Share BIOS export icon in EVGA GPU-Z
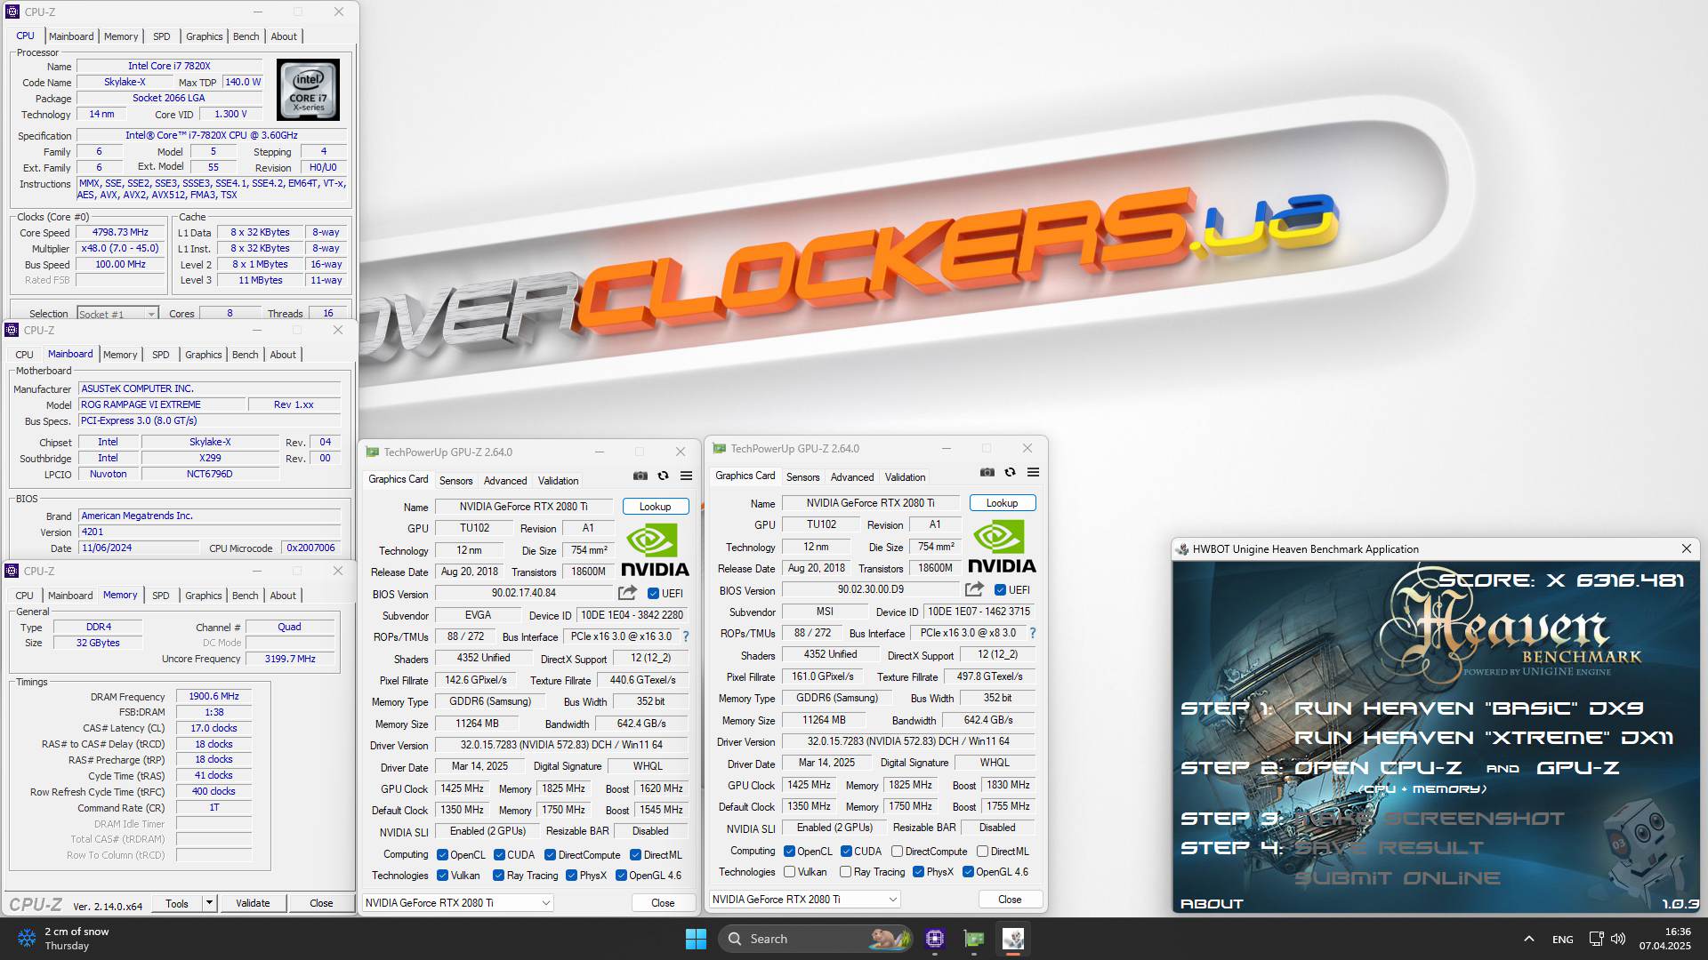Viewport: 1708px width, 960px height. click(x=627, y=593)
